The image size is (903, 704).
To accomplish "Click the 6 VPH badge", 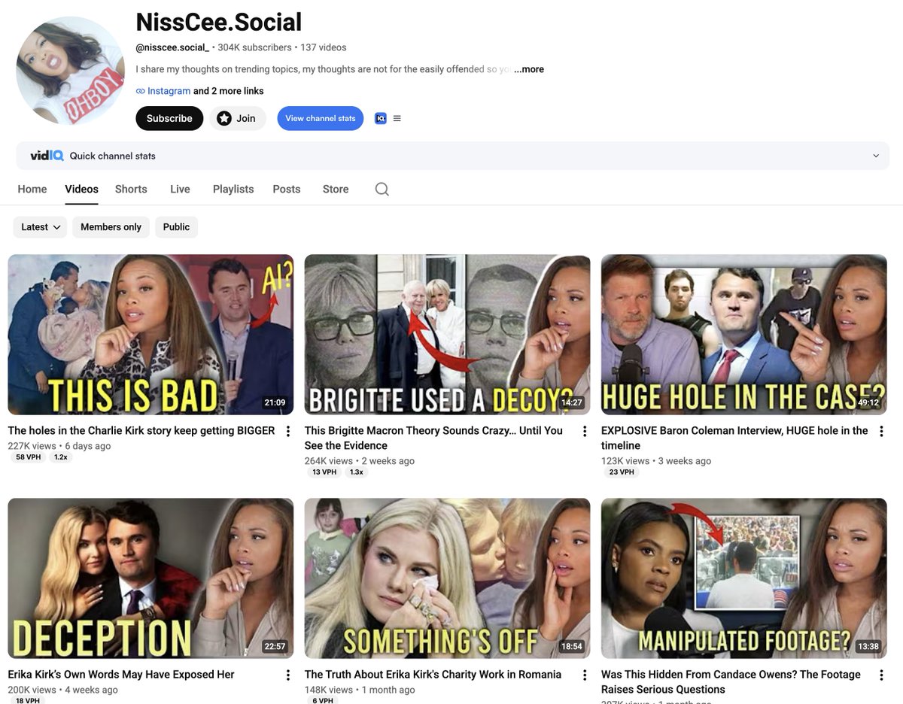I will 323,701.
